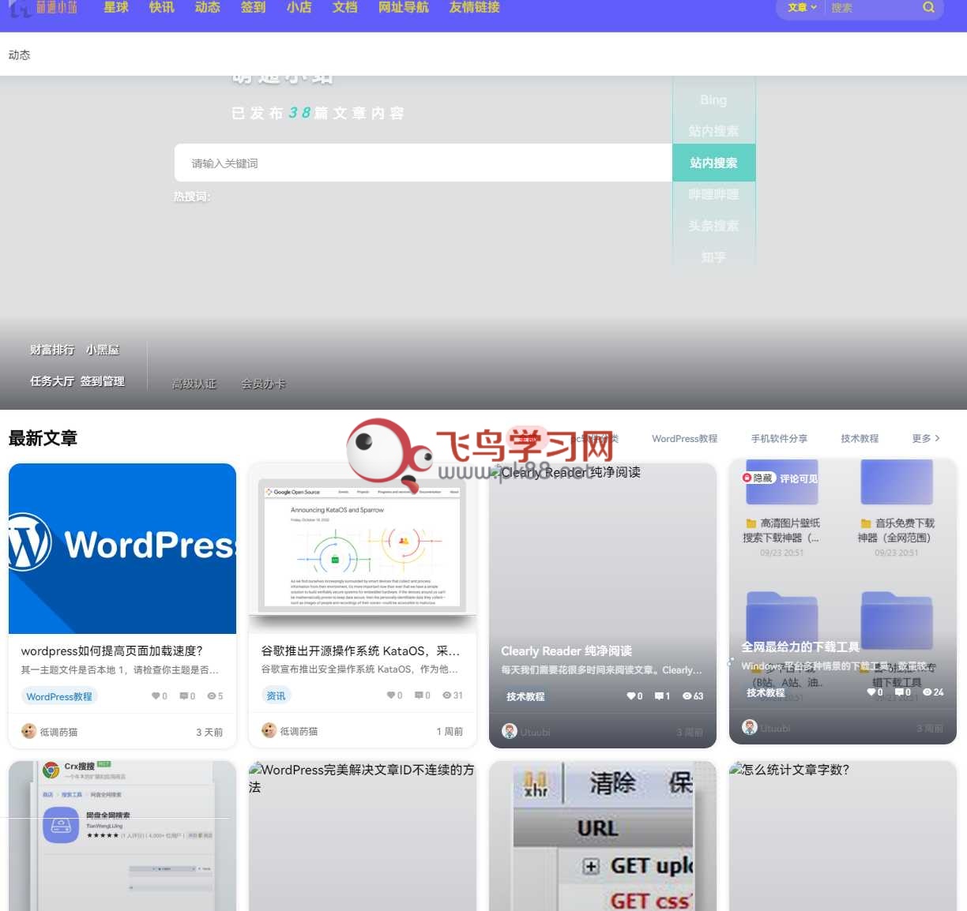Open the WordPress article thumbnail
Viewport: 967px width, 911px height.
pos(122,549)
